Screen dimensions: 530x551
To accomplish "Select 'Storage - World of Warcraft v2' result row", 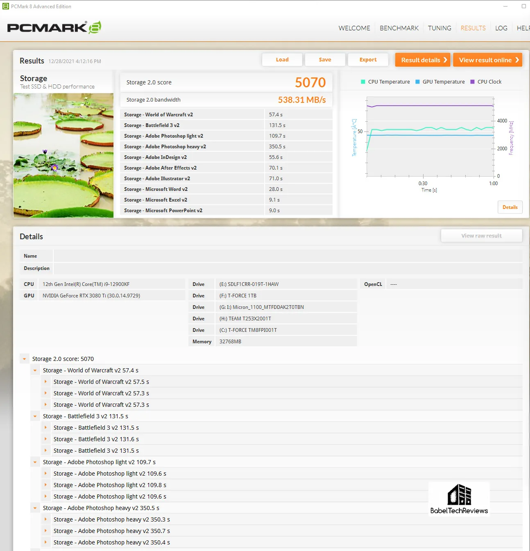I will pyautogui.click(x=226, y=115).
